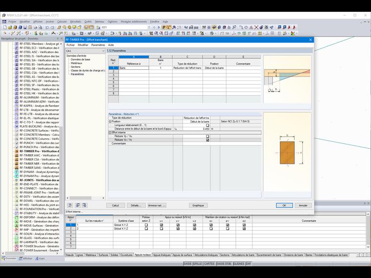Click the navigator tree scroll up arrow
Image resolution: width=371 pixels, height=278 pixels.
tap(61, 44)
